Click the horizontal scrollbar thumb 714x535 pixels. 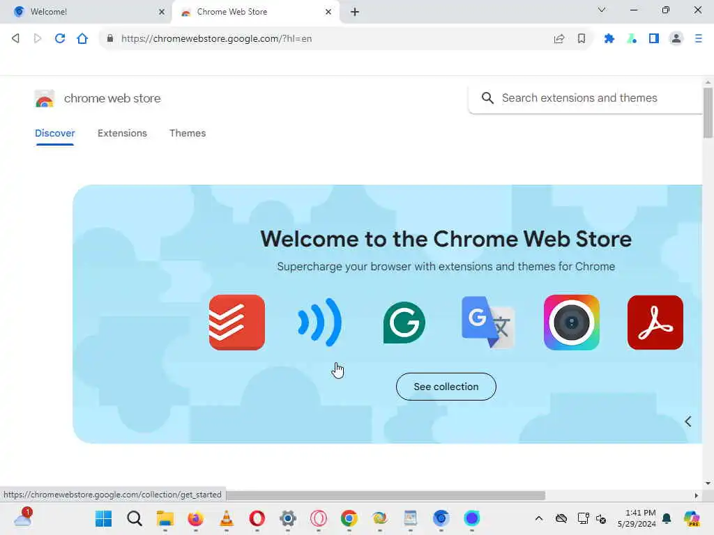[x=385, y=495]
